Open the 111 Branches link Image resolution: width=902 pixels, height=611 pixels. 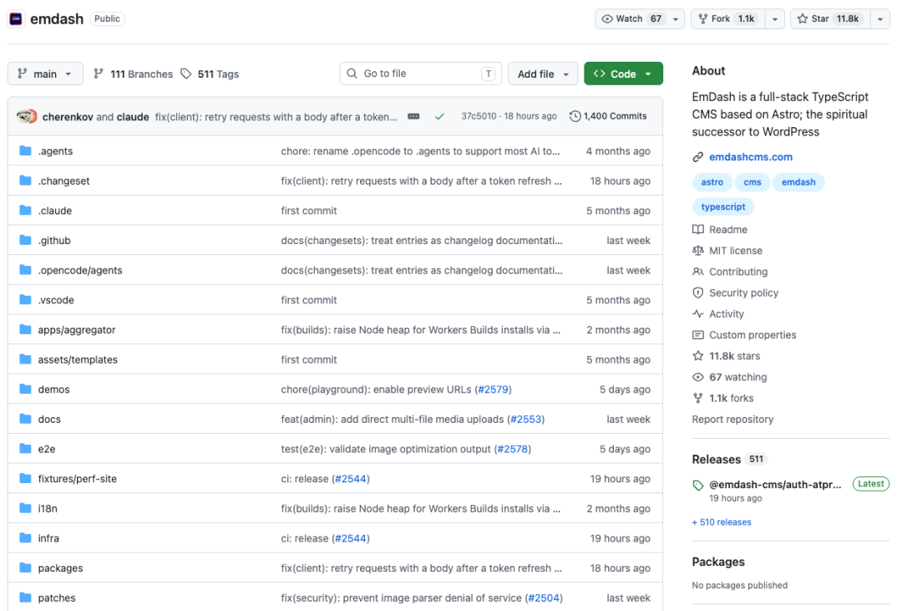pos(134,74)
